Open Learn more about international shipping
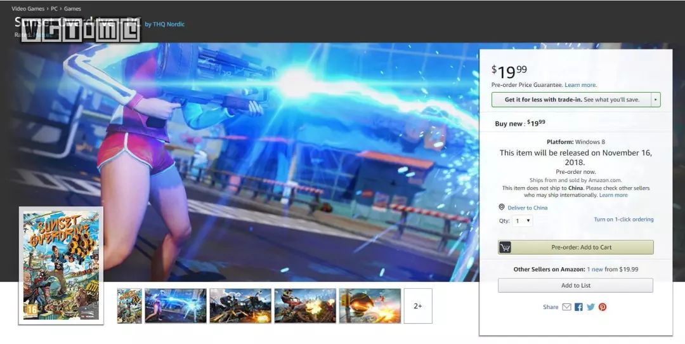The image size is (685, 344). [613, 195]
